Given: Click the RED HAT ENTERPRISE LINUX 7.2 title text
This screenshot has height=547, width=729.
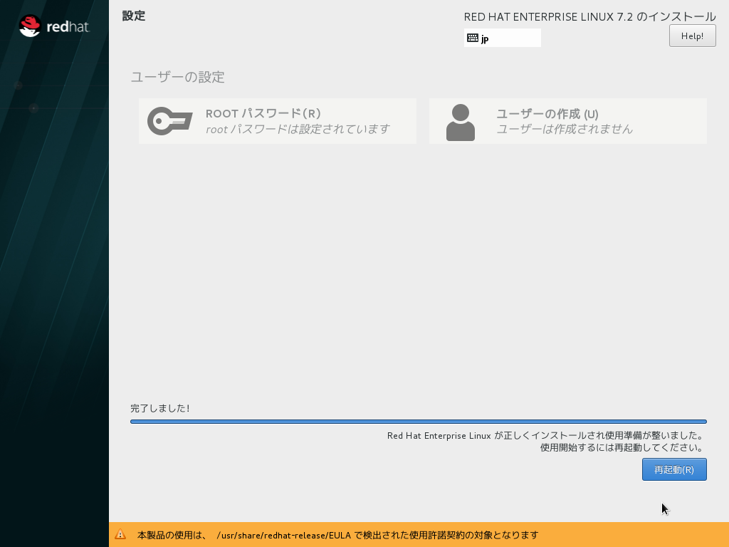Looking at the screenshot, I should click(x=589, y=17).
